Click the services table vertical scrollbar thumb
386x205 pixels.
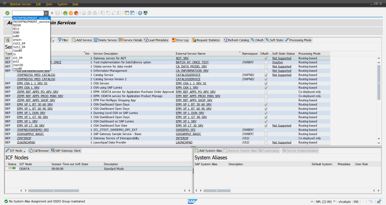pyautogui.click(x=379, y=83)
